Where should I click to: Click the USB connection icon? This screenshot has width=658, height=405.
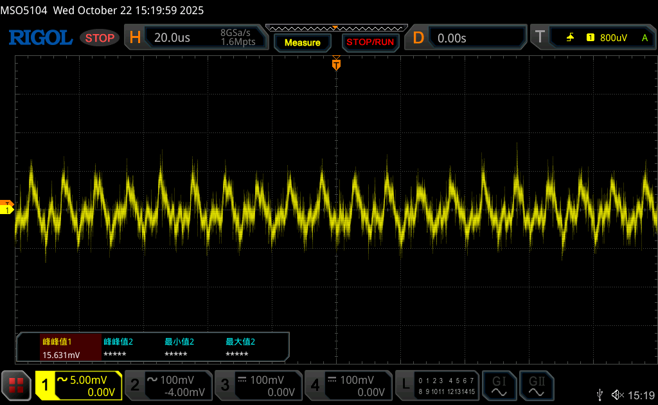tap(600, 395)
